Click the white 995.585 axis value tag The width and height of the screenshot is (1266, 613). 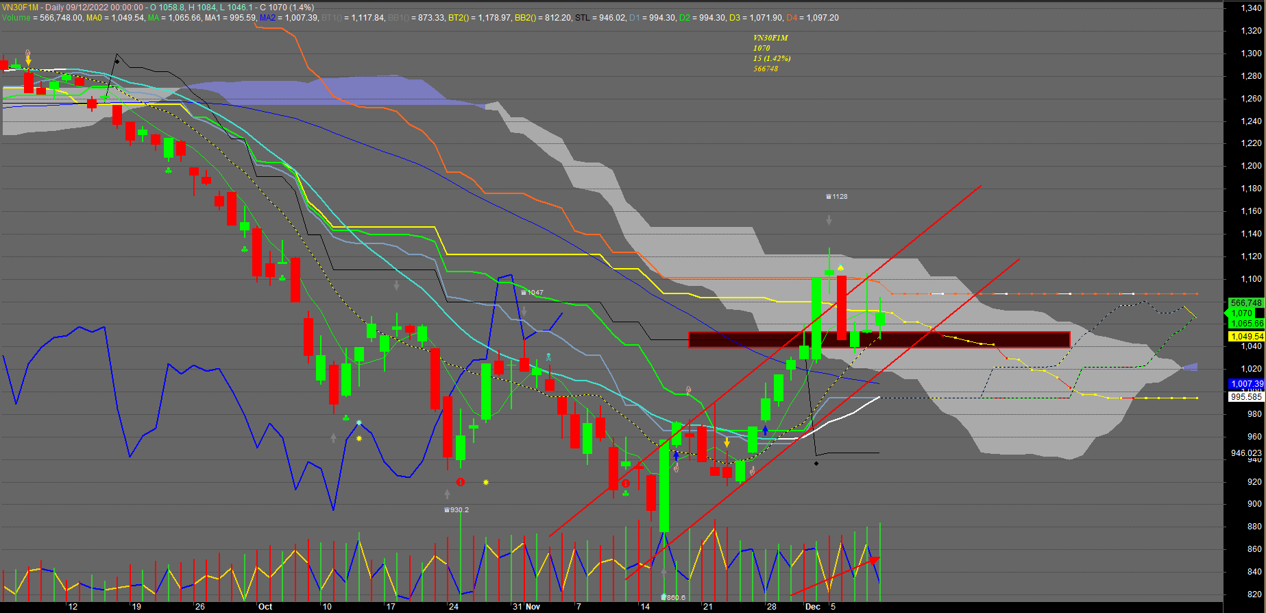click(x=1246, y=397)
